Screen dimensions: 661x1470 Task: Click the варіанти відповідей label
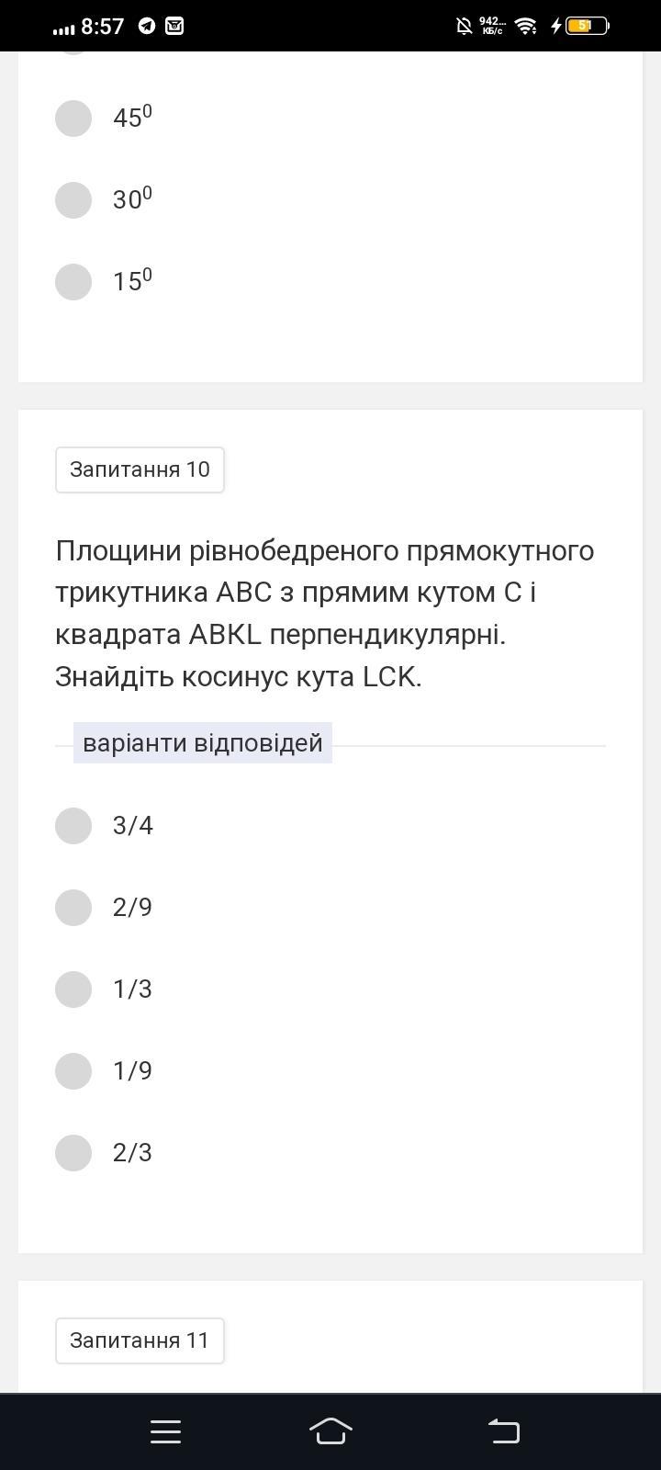point(203,743)
